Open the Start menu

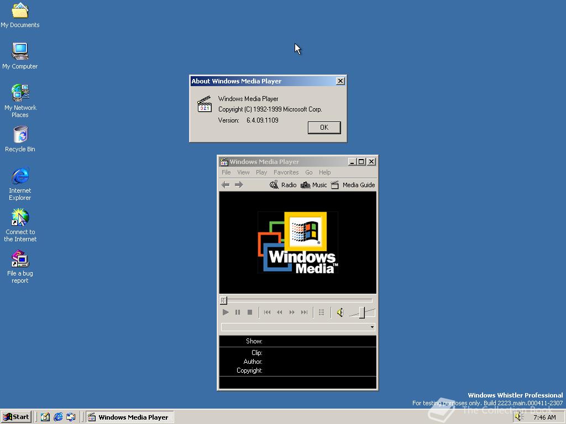coord(16,417)
